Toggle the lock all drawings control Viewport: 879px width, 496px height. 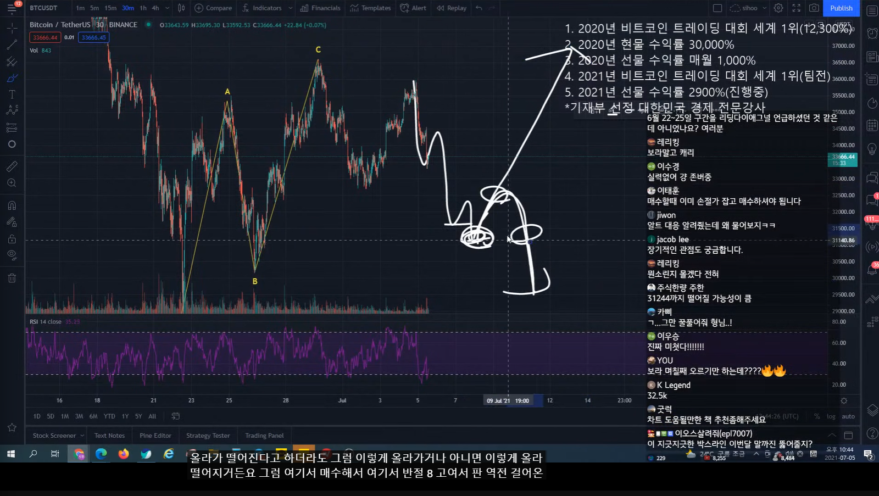coord(12,239)
